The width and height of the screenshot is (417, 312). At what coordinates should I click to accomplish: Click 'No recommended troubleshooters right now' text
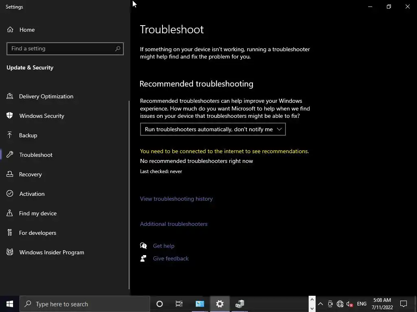tap(197, 161)
